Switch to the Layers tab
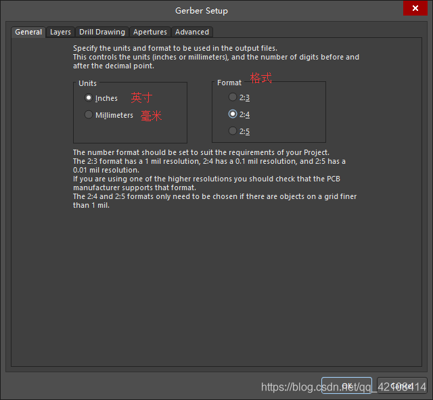The width and height of the screenshot is (433, 400). (60, 32)
